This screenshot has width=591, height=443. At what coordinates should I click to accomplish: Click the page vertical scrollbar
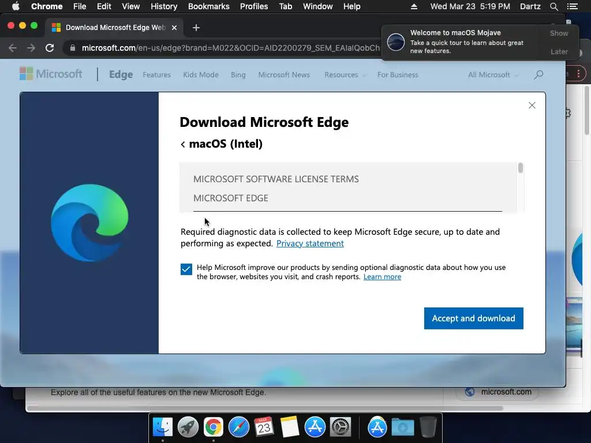587,110
